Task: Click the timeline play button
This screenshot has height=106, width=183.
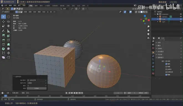Action: coord(77,93)
